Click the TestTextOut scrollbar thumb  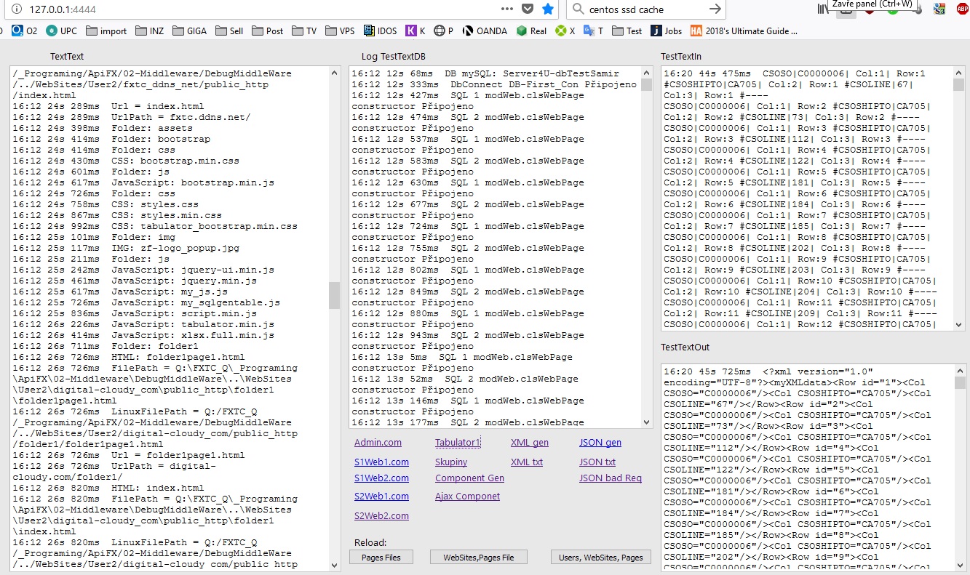point(959,383)
